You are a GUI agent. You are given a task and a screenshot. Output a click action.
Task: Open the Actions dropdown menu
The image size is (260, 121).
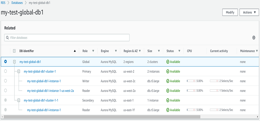(x=249, y=12)
